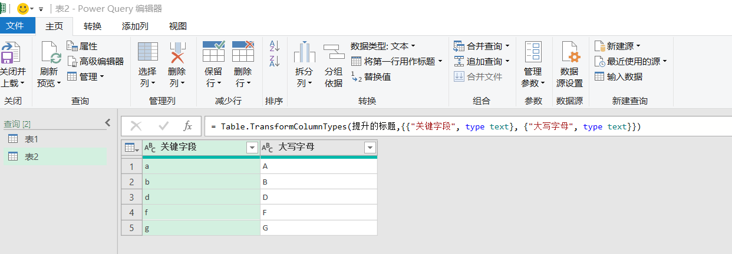Image resolution: width=732 pixels, height=254 pixels.
Task: Select query 表1 in the queries pane
Action: tap(55, 139)
